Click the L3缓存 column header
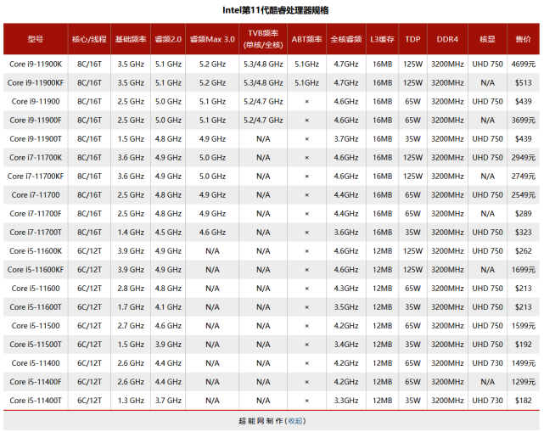Viewport: 544px width, 432px height. (382, 39)
